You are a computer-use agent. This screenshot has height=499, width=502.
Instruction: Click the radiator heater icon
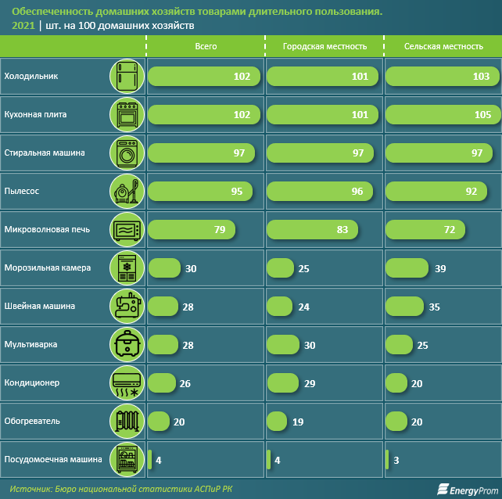tap(127, 422)
